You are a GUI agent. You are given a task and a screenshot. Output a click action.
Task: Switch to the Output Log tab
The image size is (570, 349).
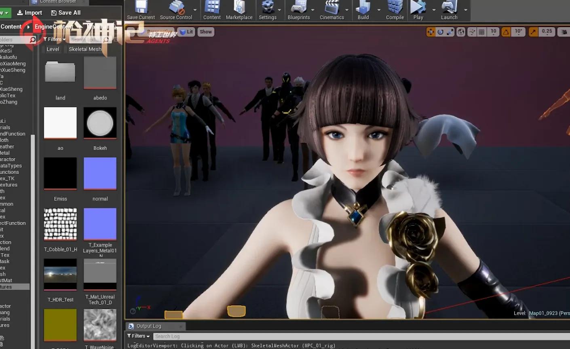click(x=149, y=326)
